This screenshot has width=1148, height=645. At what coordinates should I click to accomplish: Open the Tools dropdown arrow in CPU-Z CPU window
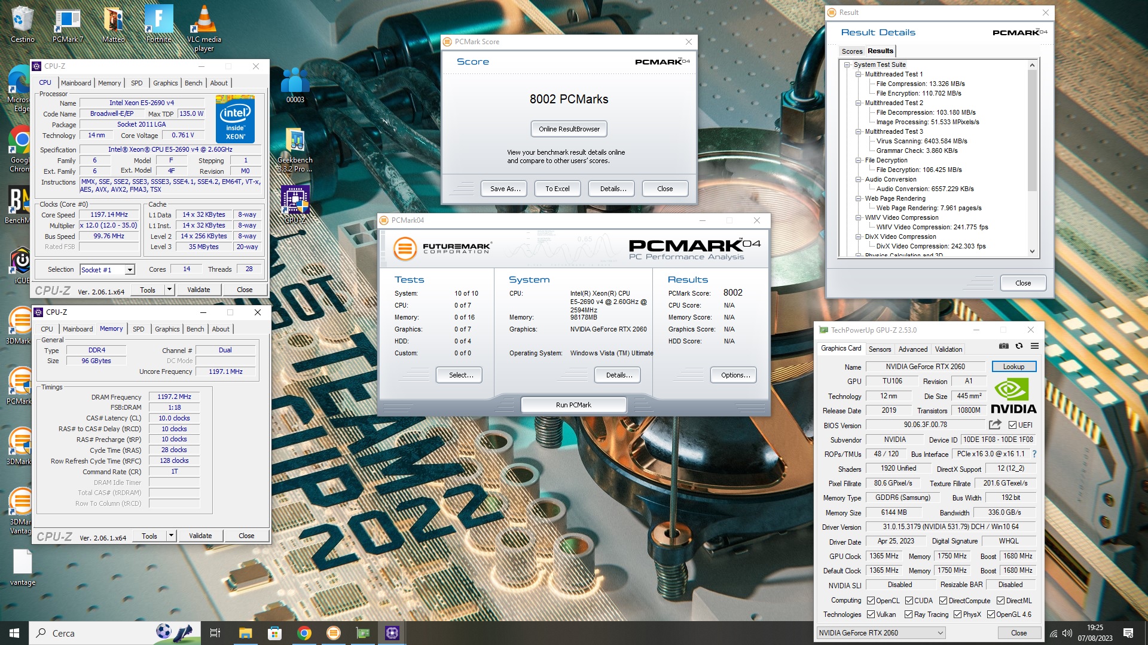point(169,290)
